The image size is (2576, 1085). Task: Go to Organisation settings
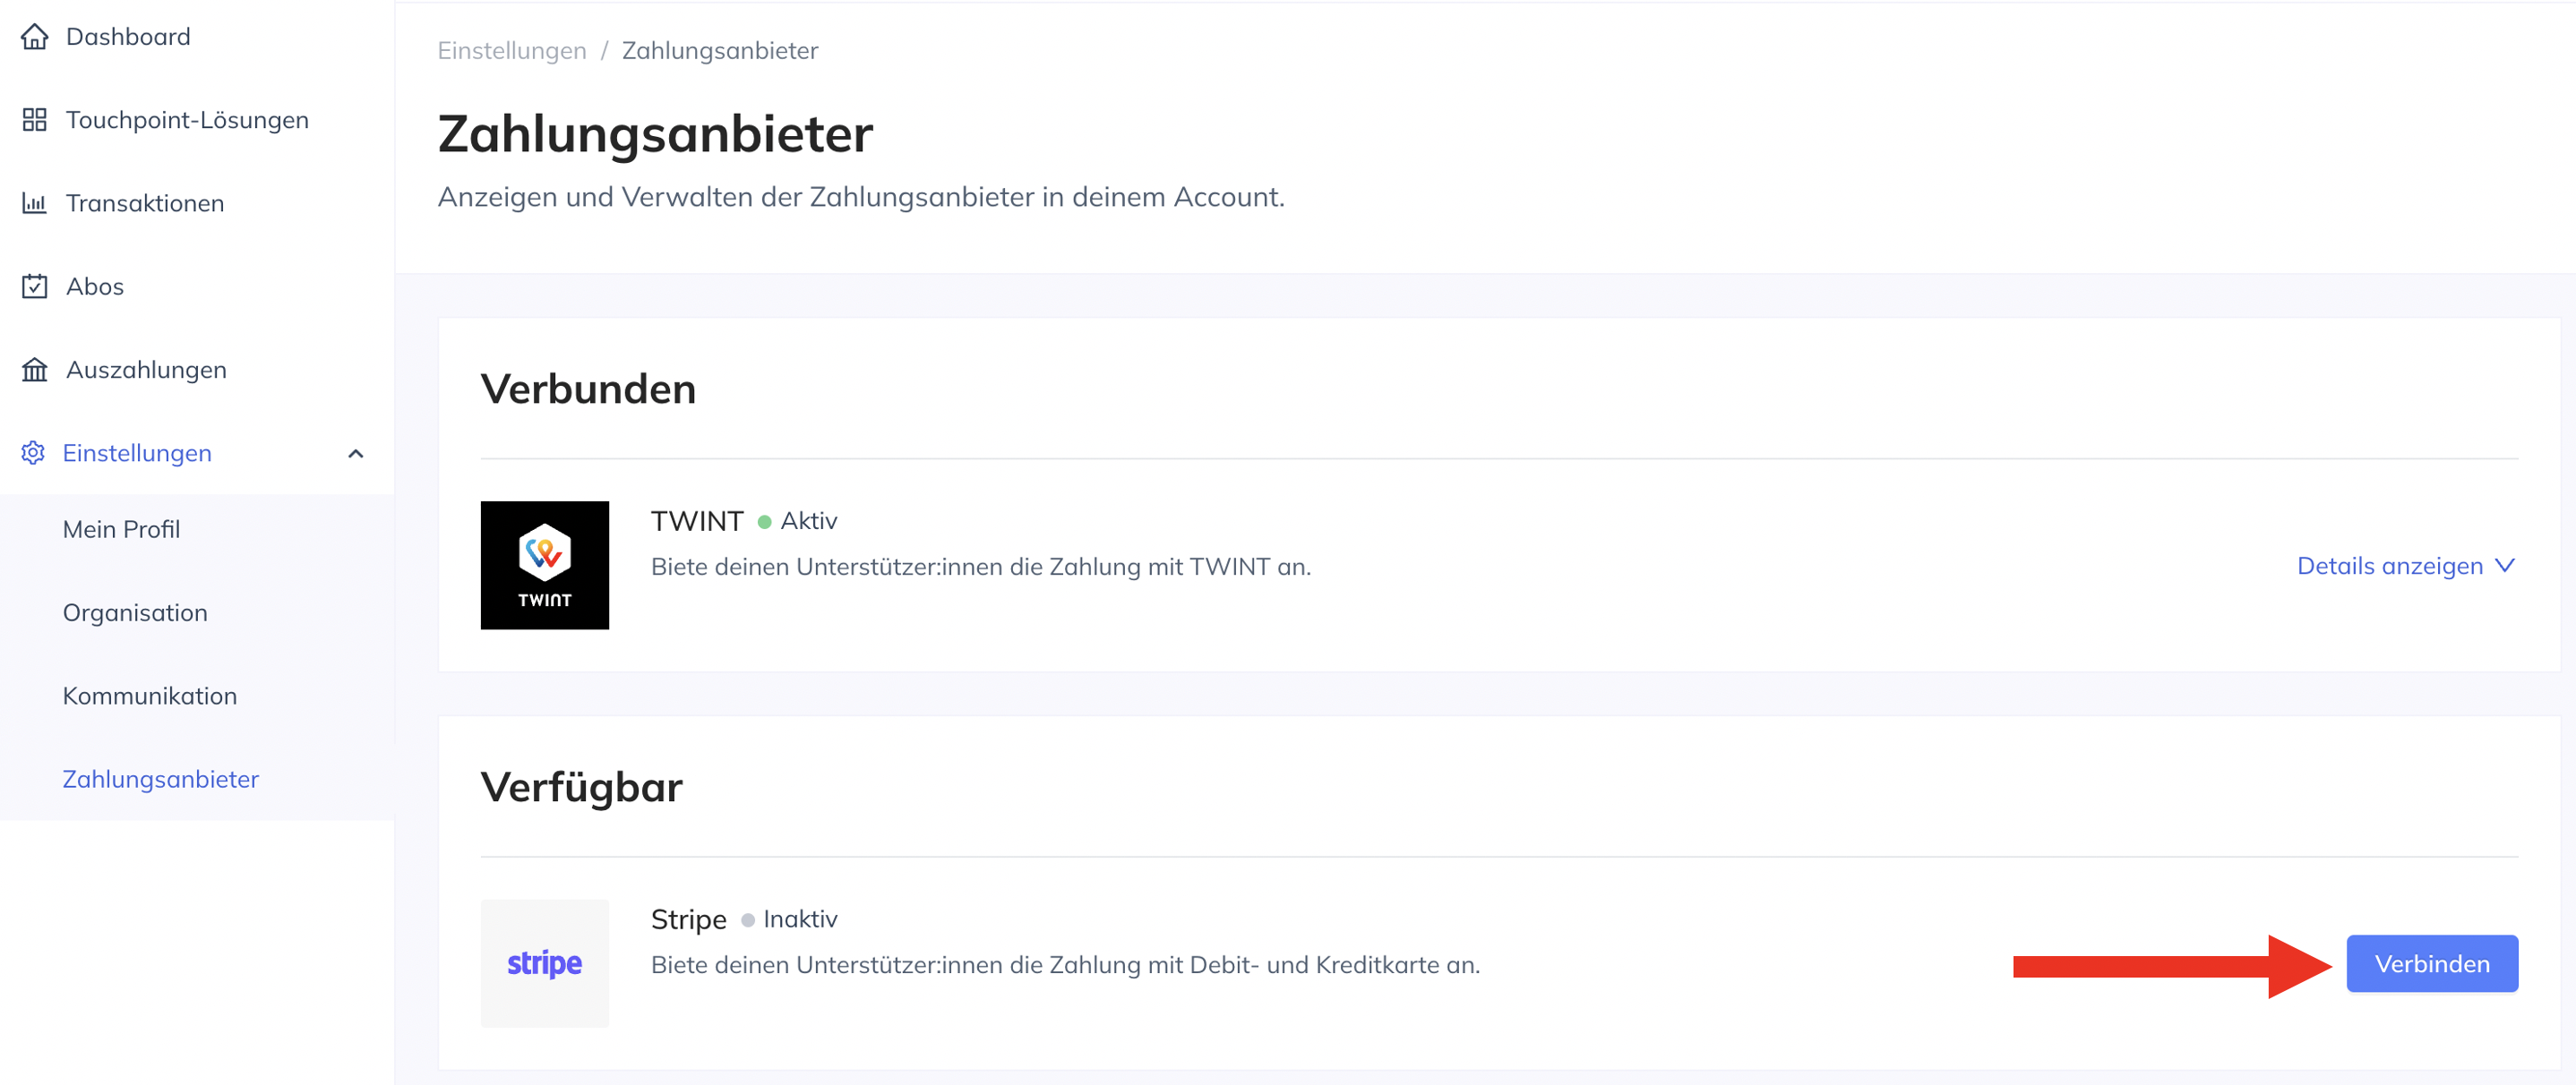click(135, 612)
